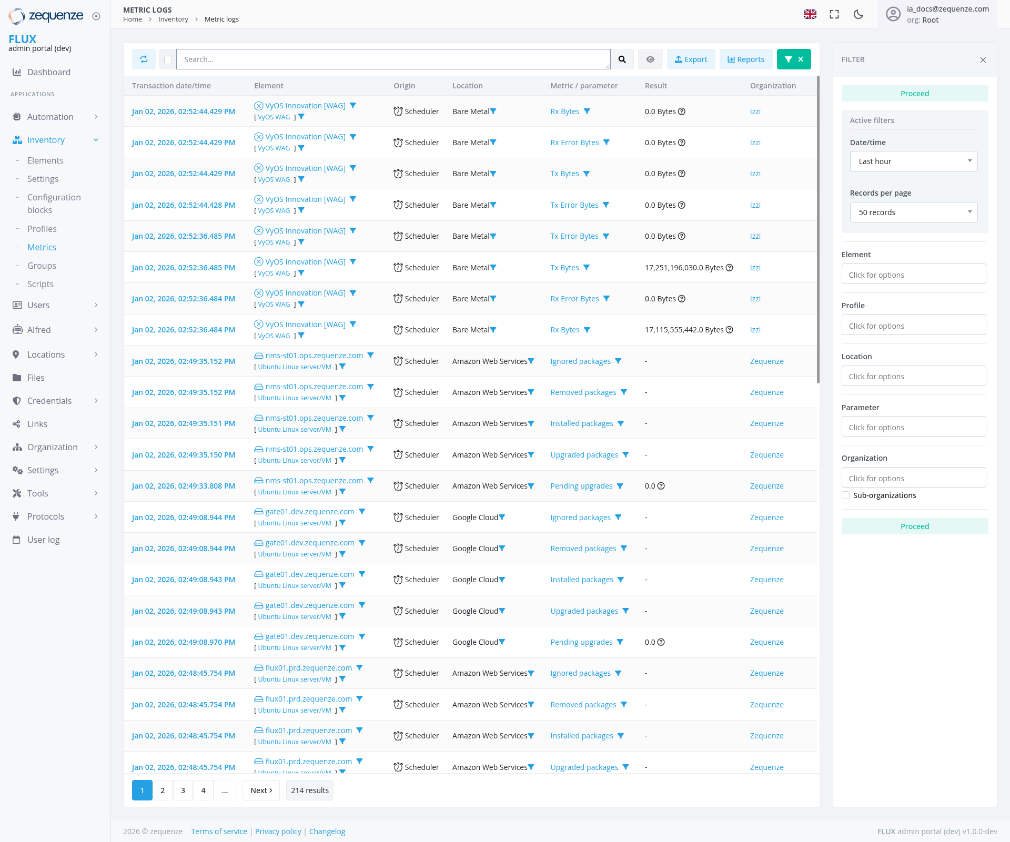
Task: Select Elements under Inventory
Action: [45, 160]
